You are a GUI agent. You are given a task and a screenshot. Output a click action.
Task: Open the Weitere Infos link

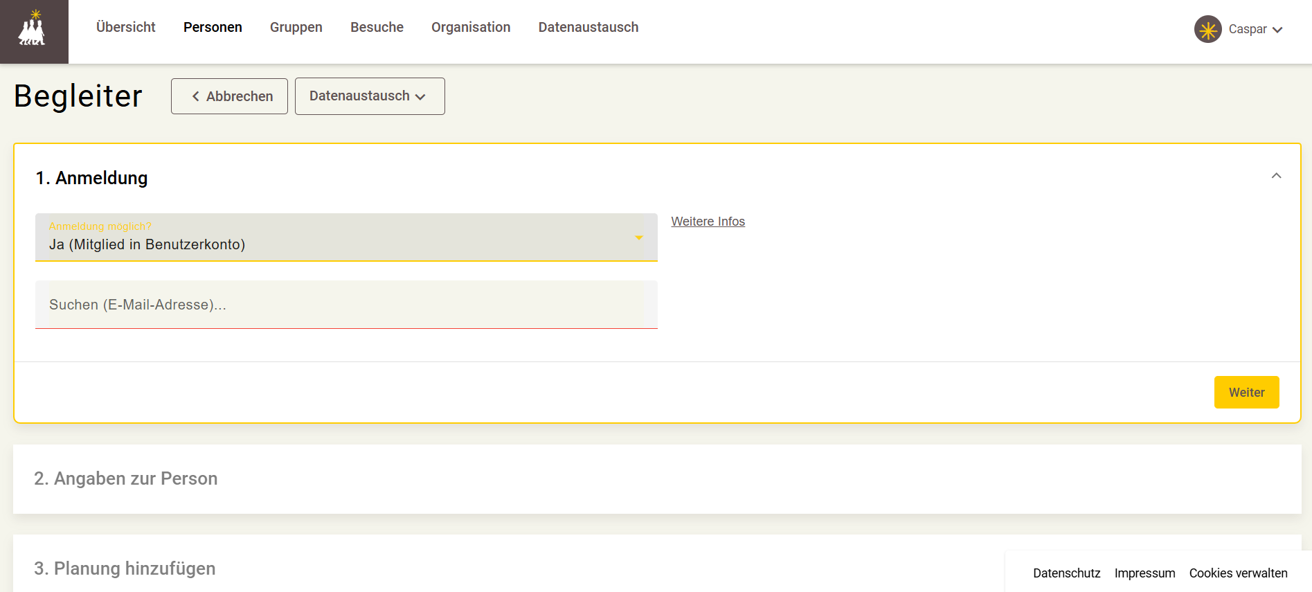[708, 222]
